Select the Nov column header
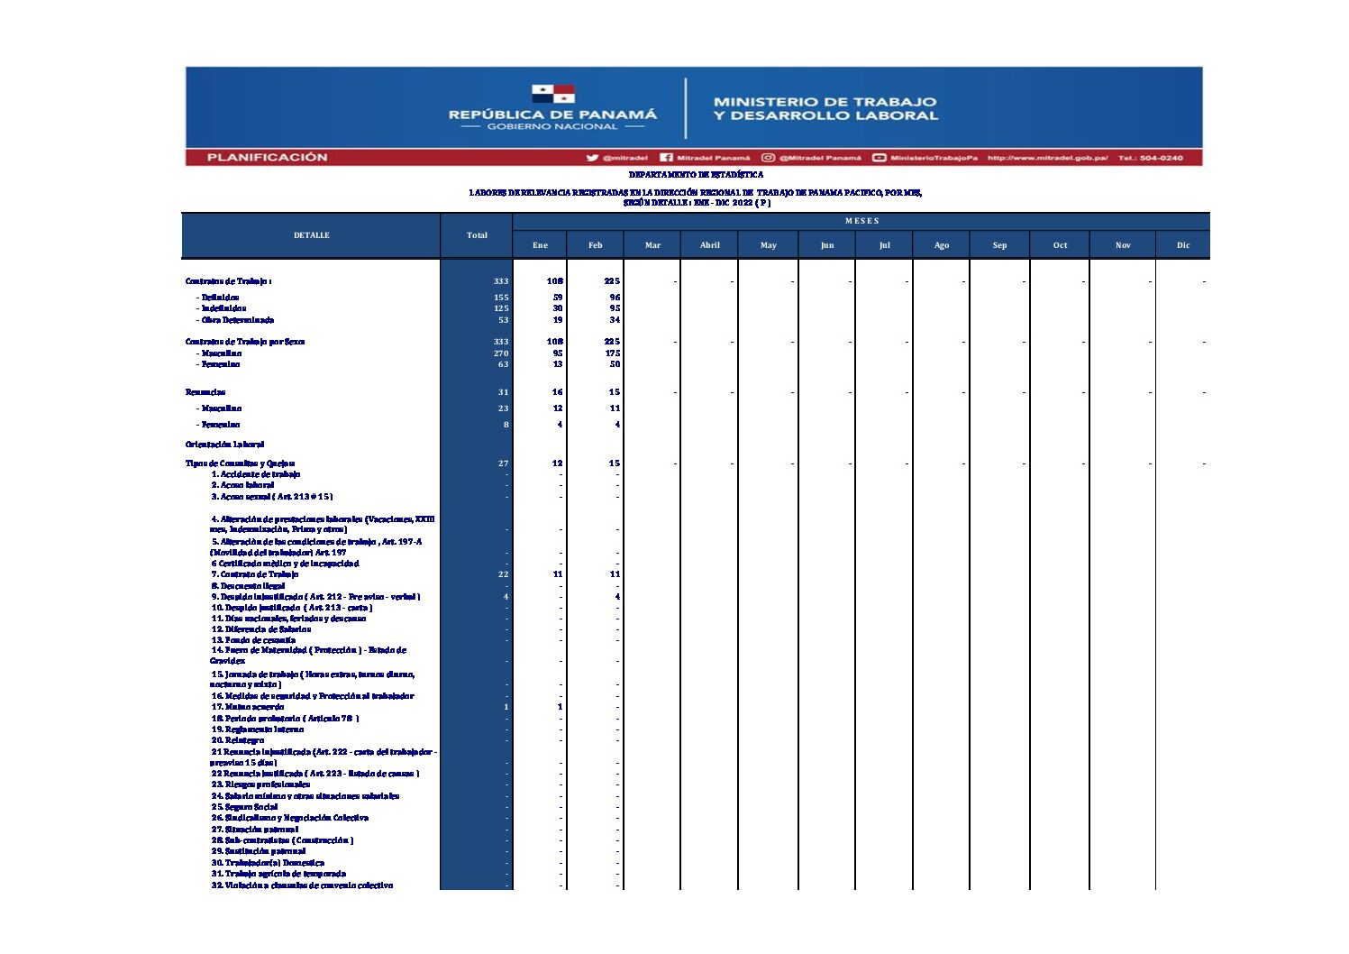Image resolution: width=1349 pixels, height=954 pixels. tap(1123, 245)
